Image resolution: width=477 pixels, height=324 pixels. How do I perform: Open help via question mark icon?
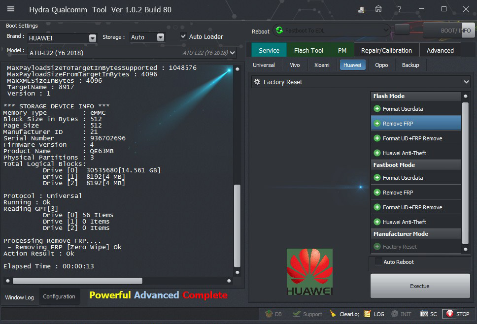point(399,9)
